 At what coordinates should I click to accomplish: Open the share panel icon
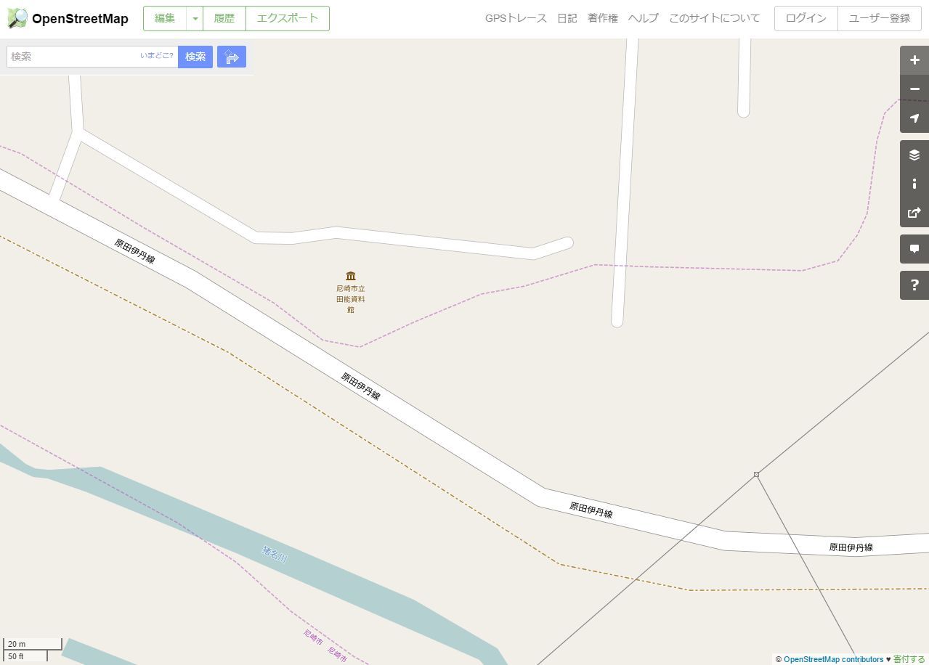point(914,213)
